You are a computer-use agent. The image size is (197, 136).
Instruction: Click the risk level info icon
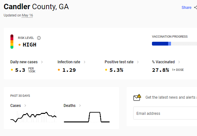[x=39, y=38]
